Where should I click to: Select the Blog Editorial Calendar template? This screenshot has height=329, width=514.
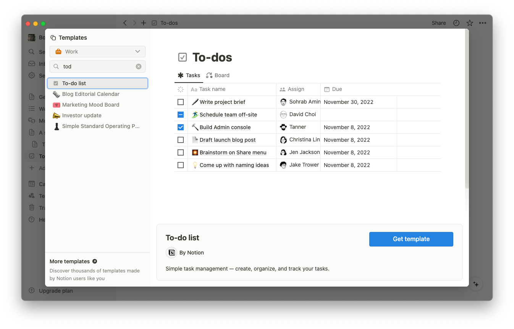pos(97,94)
